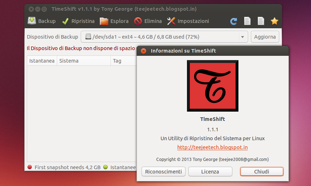Screen dimensions: 311x186
Task: Click 'Un Utility di Ripristino' description text
Action: 213,138
